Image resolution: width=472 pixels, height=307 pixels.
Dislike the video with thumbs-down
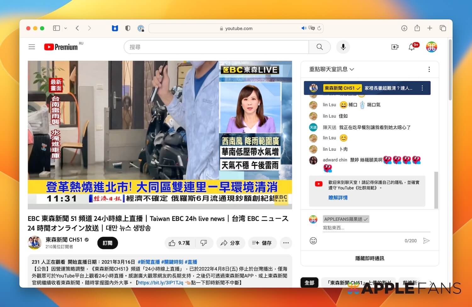[204, 243]
